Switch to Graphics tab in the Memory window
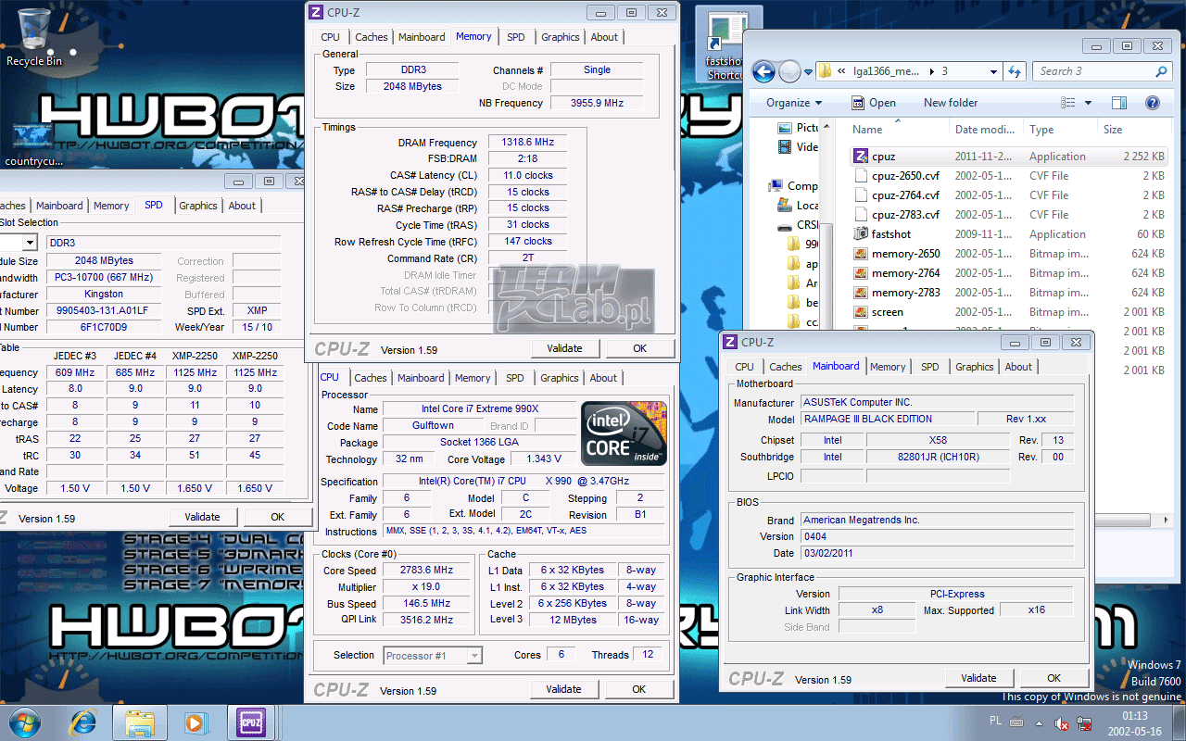 click(561, 37)
